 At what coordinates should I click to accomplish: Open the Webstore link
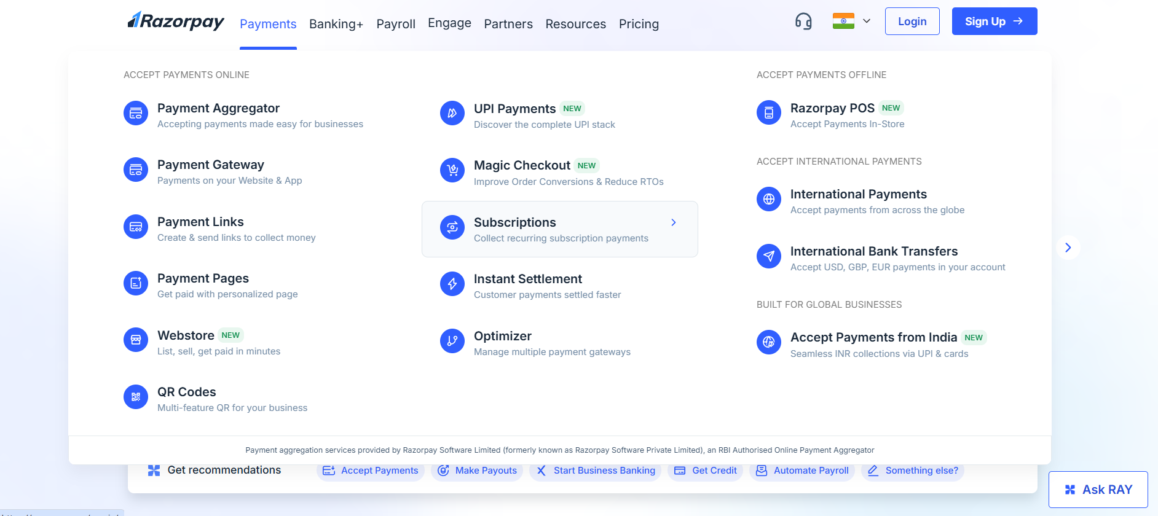186,335
